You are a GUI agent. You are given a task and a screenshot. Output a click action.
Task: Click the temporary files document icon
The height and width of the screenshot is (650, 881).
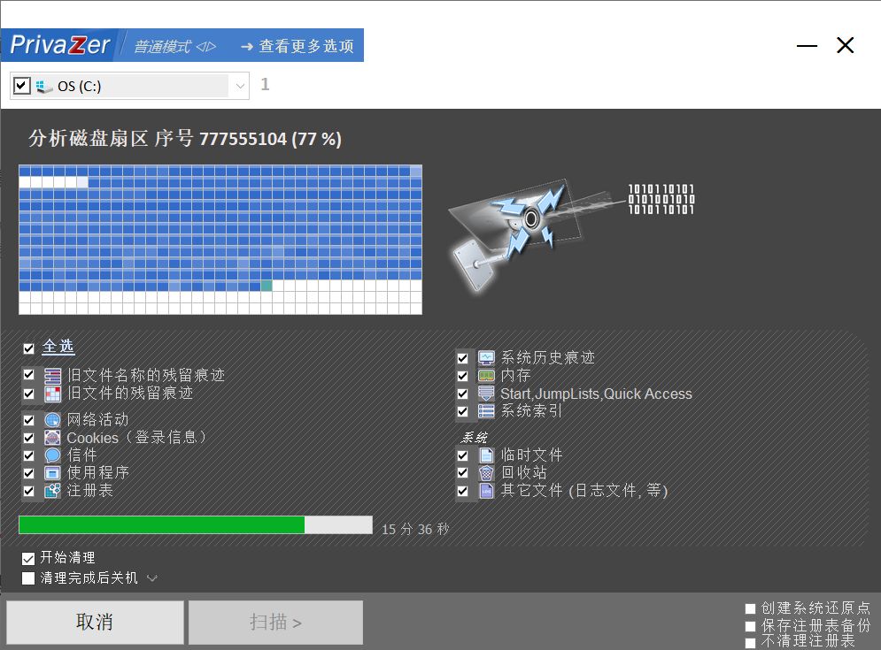[x=486, y=455]
